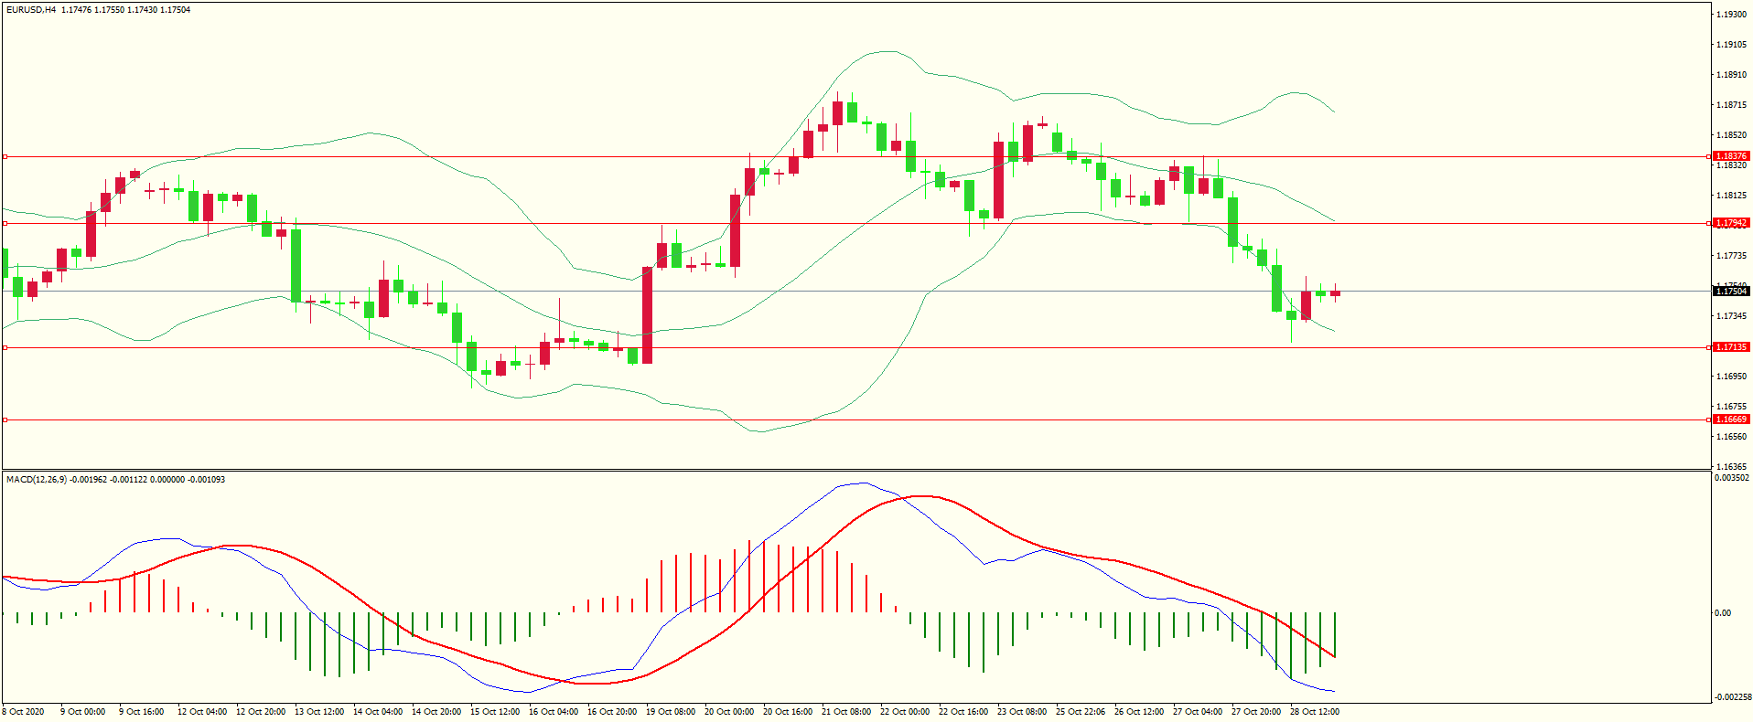Click the 1.19105 price axis label
This screenshot has height=722, width=1753.
point(1731,45)
